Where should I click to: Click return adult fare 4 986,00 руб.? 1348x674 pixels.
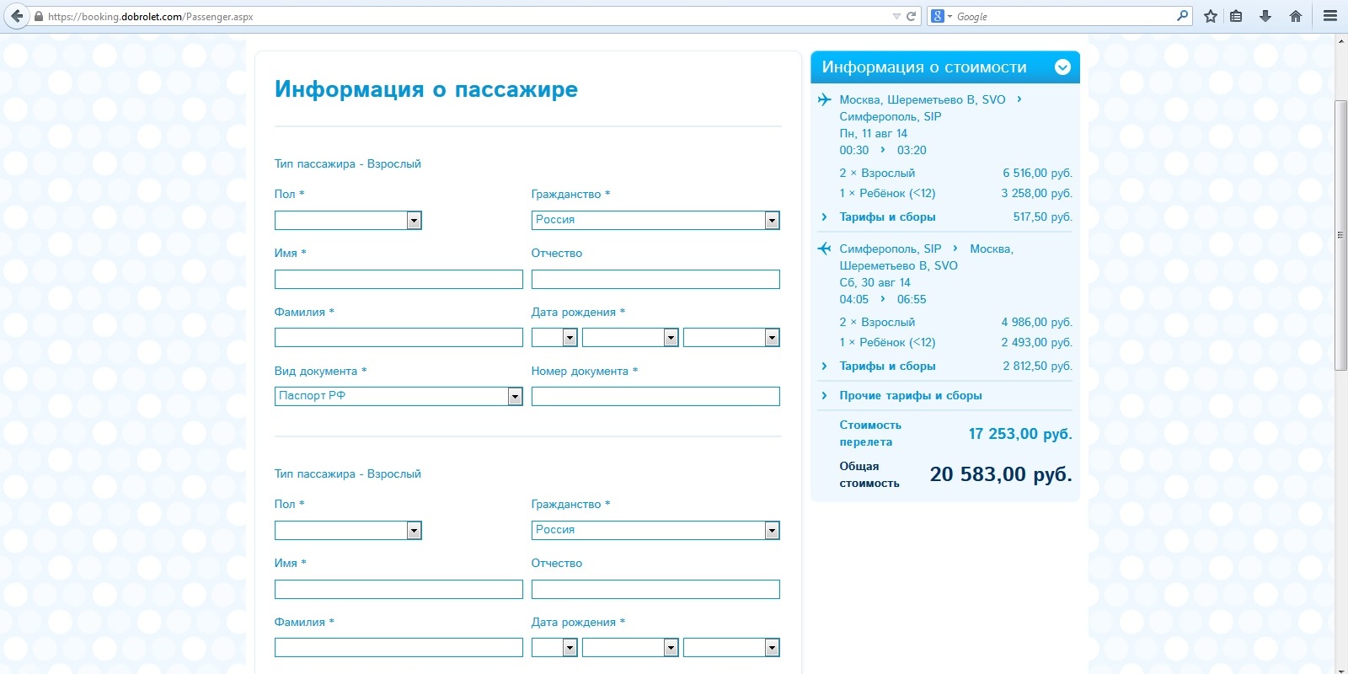[1037, 322]
